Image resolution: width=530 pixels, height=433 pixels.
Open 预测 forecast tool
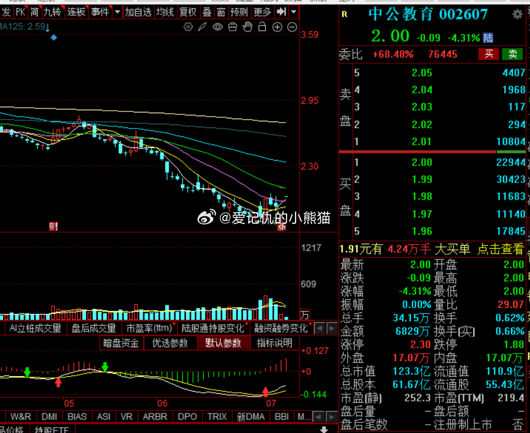point(239,12)
